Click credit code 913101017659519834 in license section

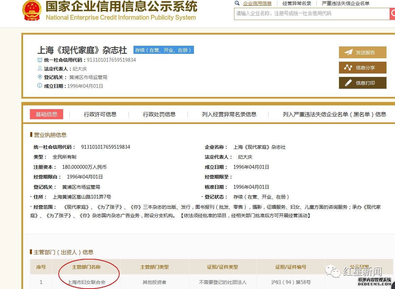pyautogui.click(x=106, y=147)
